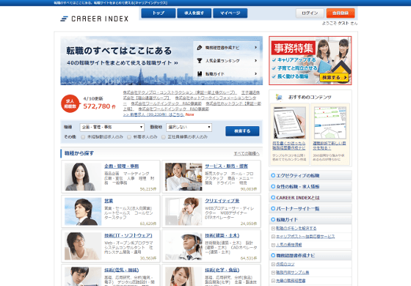This screenshot has width=411, height=286.
Task: Go to the マイページ navigation tab
Action: tap(230, 13)
